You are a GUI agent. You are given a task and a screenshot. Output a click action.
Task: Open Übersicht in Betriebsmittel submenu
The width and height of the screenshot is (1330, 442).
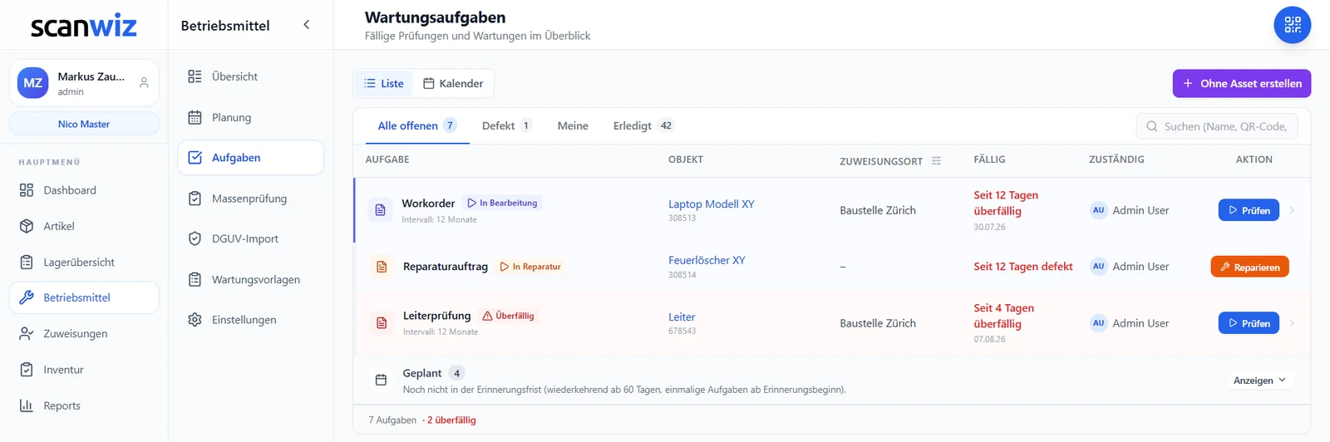coord(250,76)
